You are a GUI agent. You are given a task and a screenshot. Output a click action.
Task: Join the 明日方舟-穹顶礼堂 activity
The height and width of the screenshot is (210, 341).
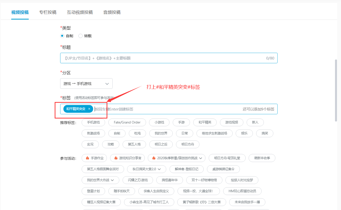pos(227,158)
